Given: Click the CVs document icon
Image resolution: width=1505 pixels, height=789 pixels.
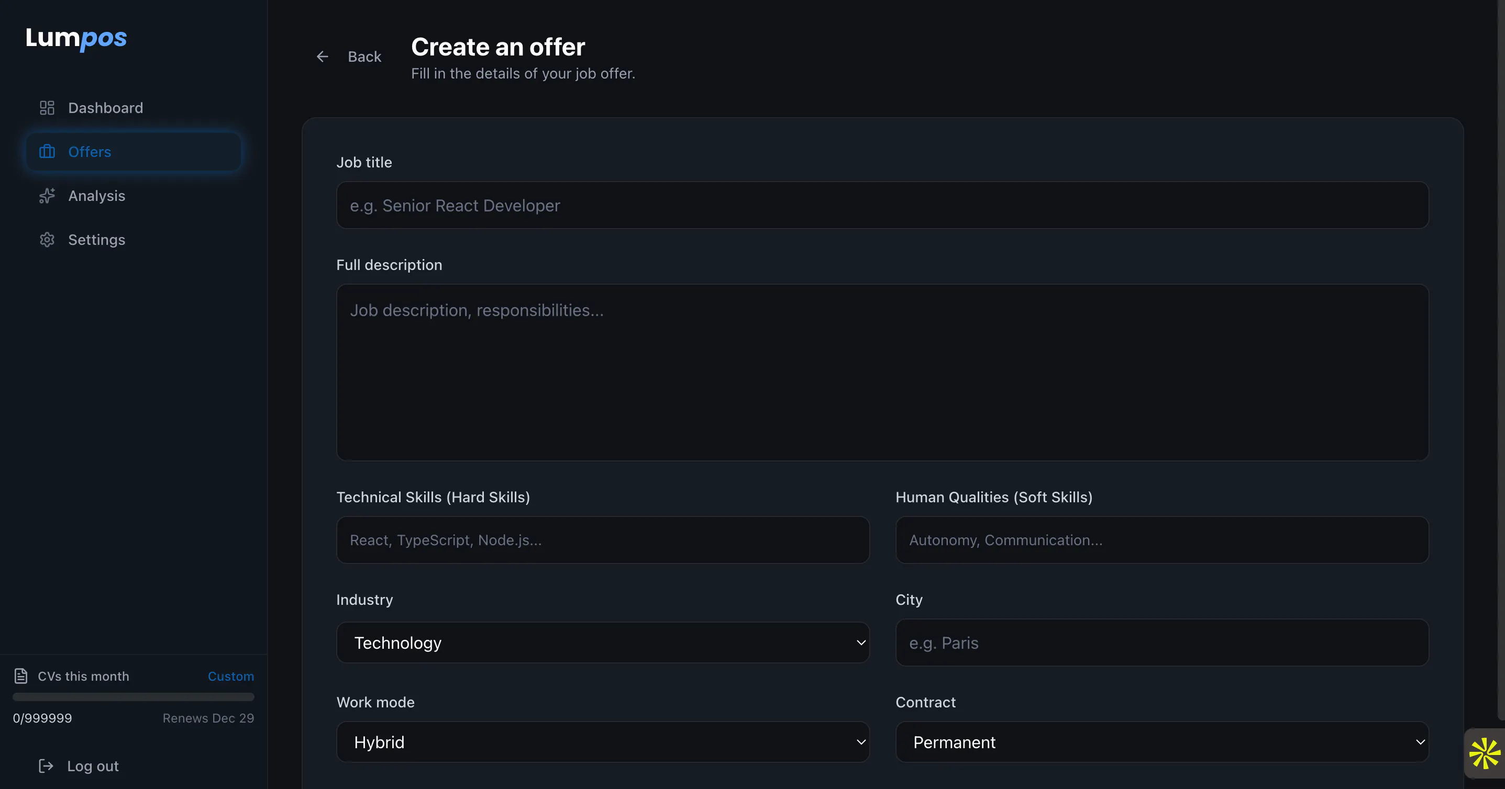Looking at the screenshot, I should click(21, 676).
